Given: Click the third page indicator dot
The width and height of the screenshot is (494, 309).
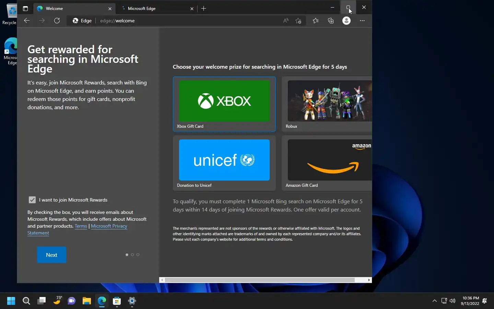Looking at the screenshot, I should pyautogui.click(x=138, y=255).
